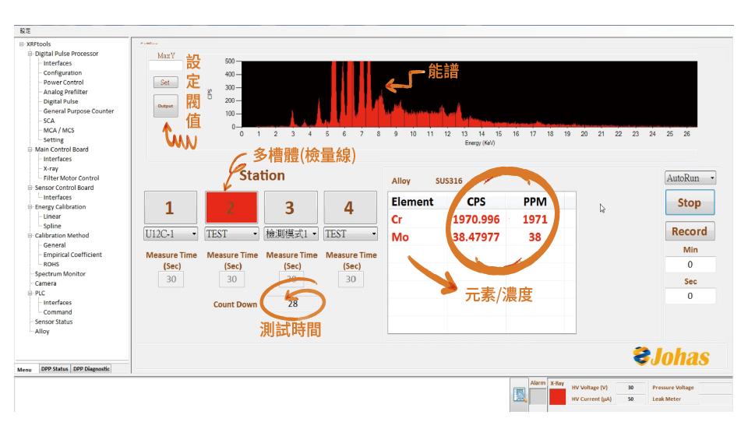This screenshot has height=436, width=748.
Task: Click the energy spectrum chart
Action: (469, 94)
